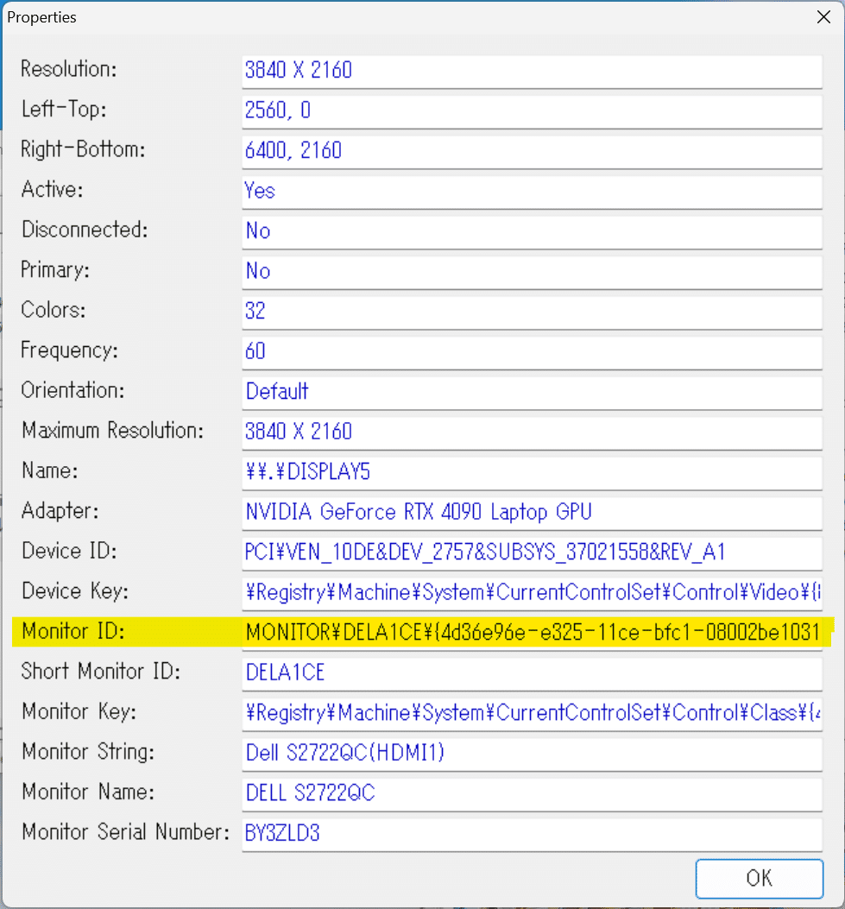Viewport: 845px width, 909px height.
Task: Click the "Maximum Resolution:" label
Action: tap(112, 431)
